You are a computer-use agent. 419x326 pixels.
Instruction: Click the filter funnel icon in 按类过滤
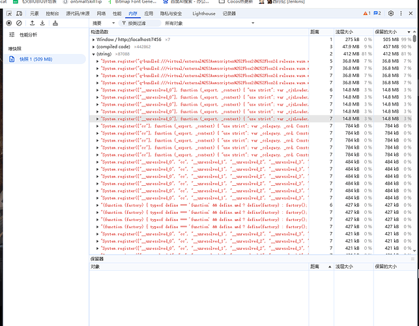(124, 23)
